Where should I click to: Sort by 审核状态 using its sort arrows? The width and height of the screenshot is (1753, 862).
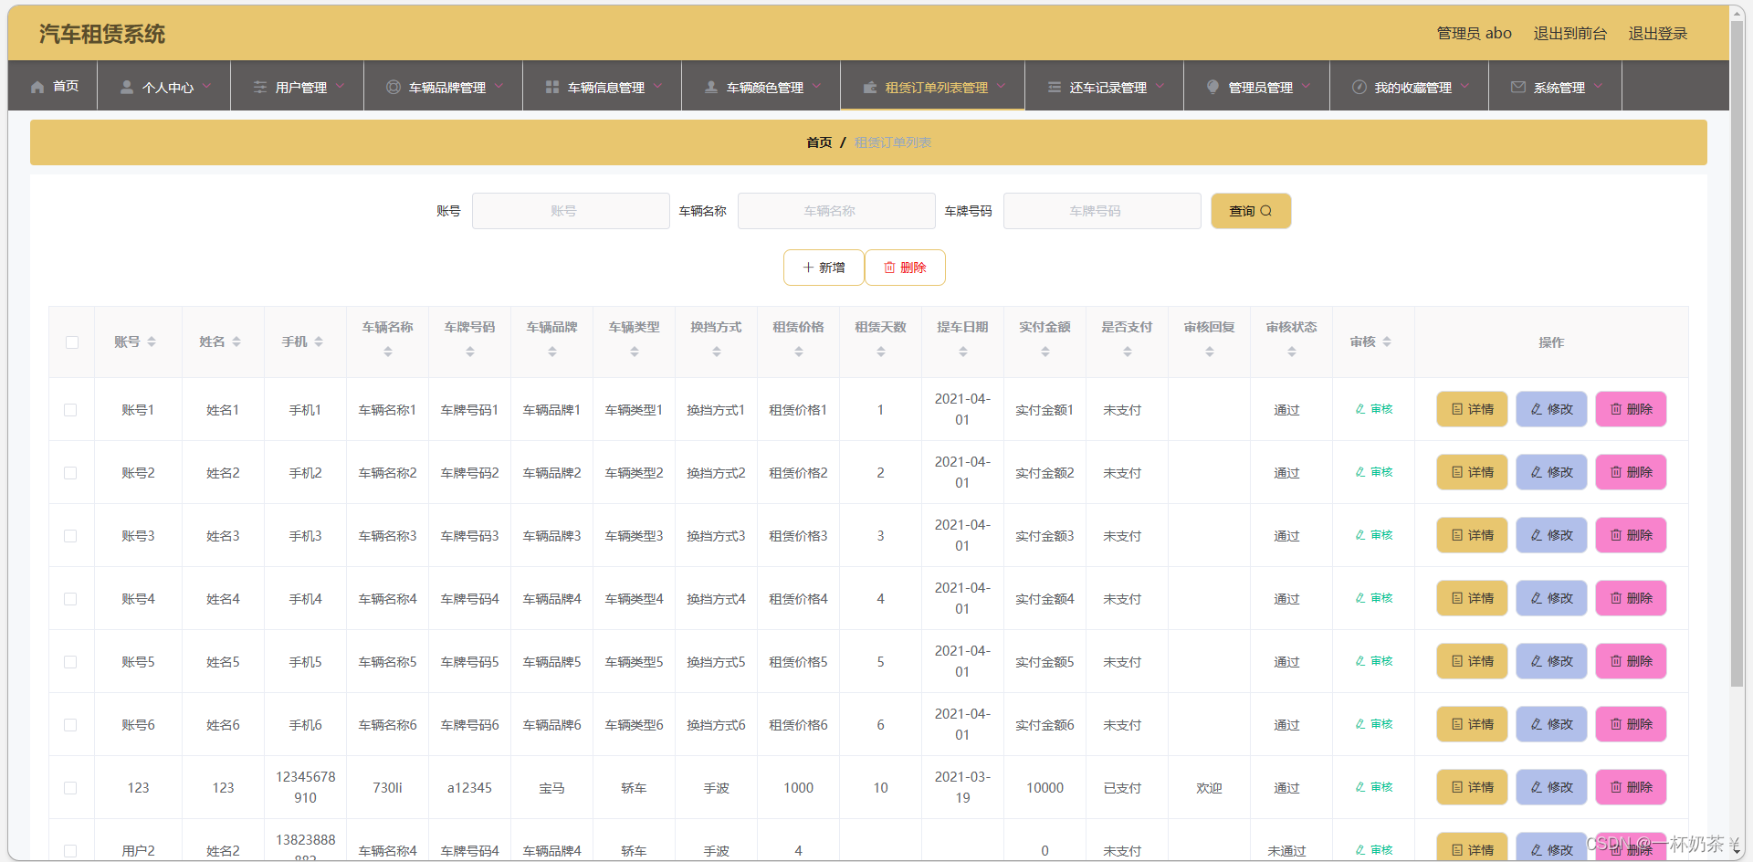[1292, 352]
